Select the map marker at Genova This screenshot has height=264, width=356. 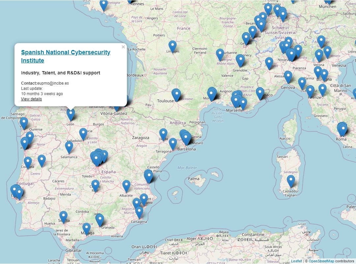(288, 77)
